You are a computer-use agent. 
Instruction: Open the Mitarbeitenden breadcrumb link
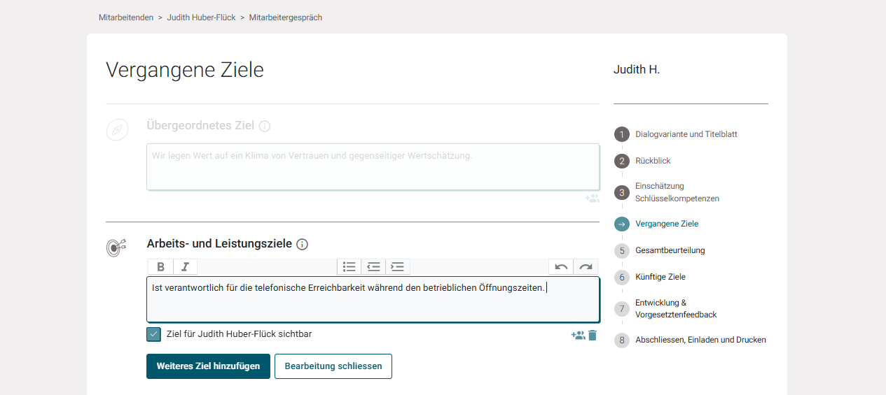pos(126,17)
